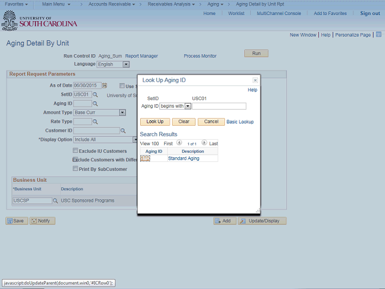The image size is (385, 289).
Task: Focus the Customer ID field
Action: click(97, 131)
